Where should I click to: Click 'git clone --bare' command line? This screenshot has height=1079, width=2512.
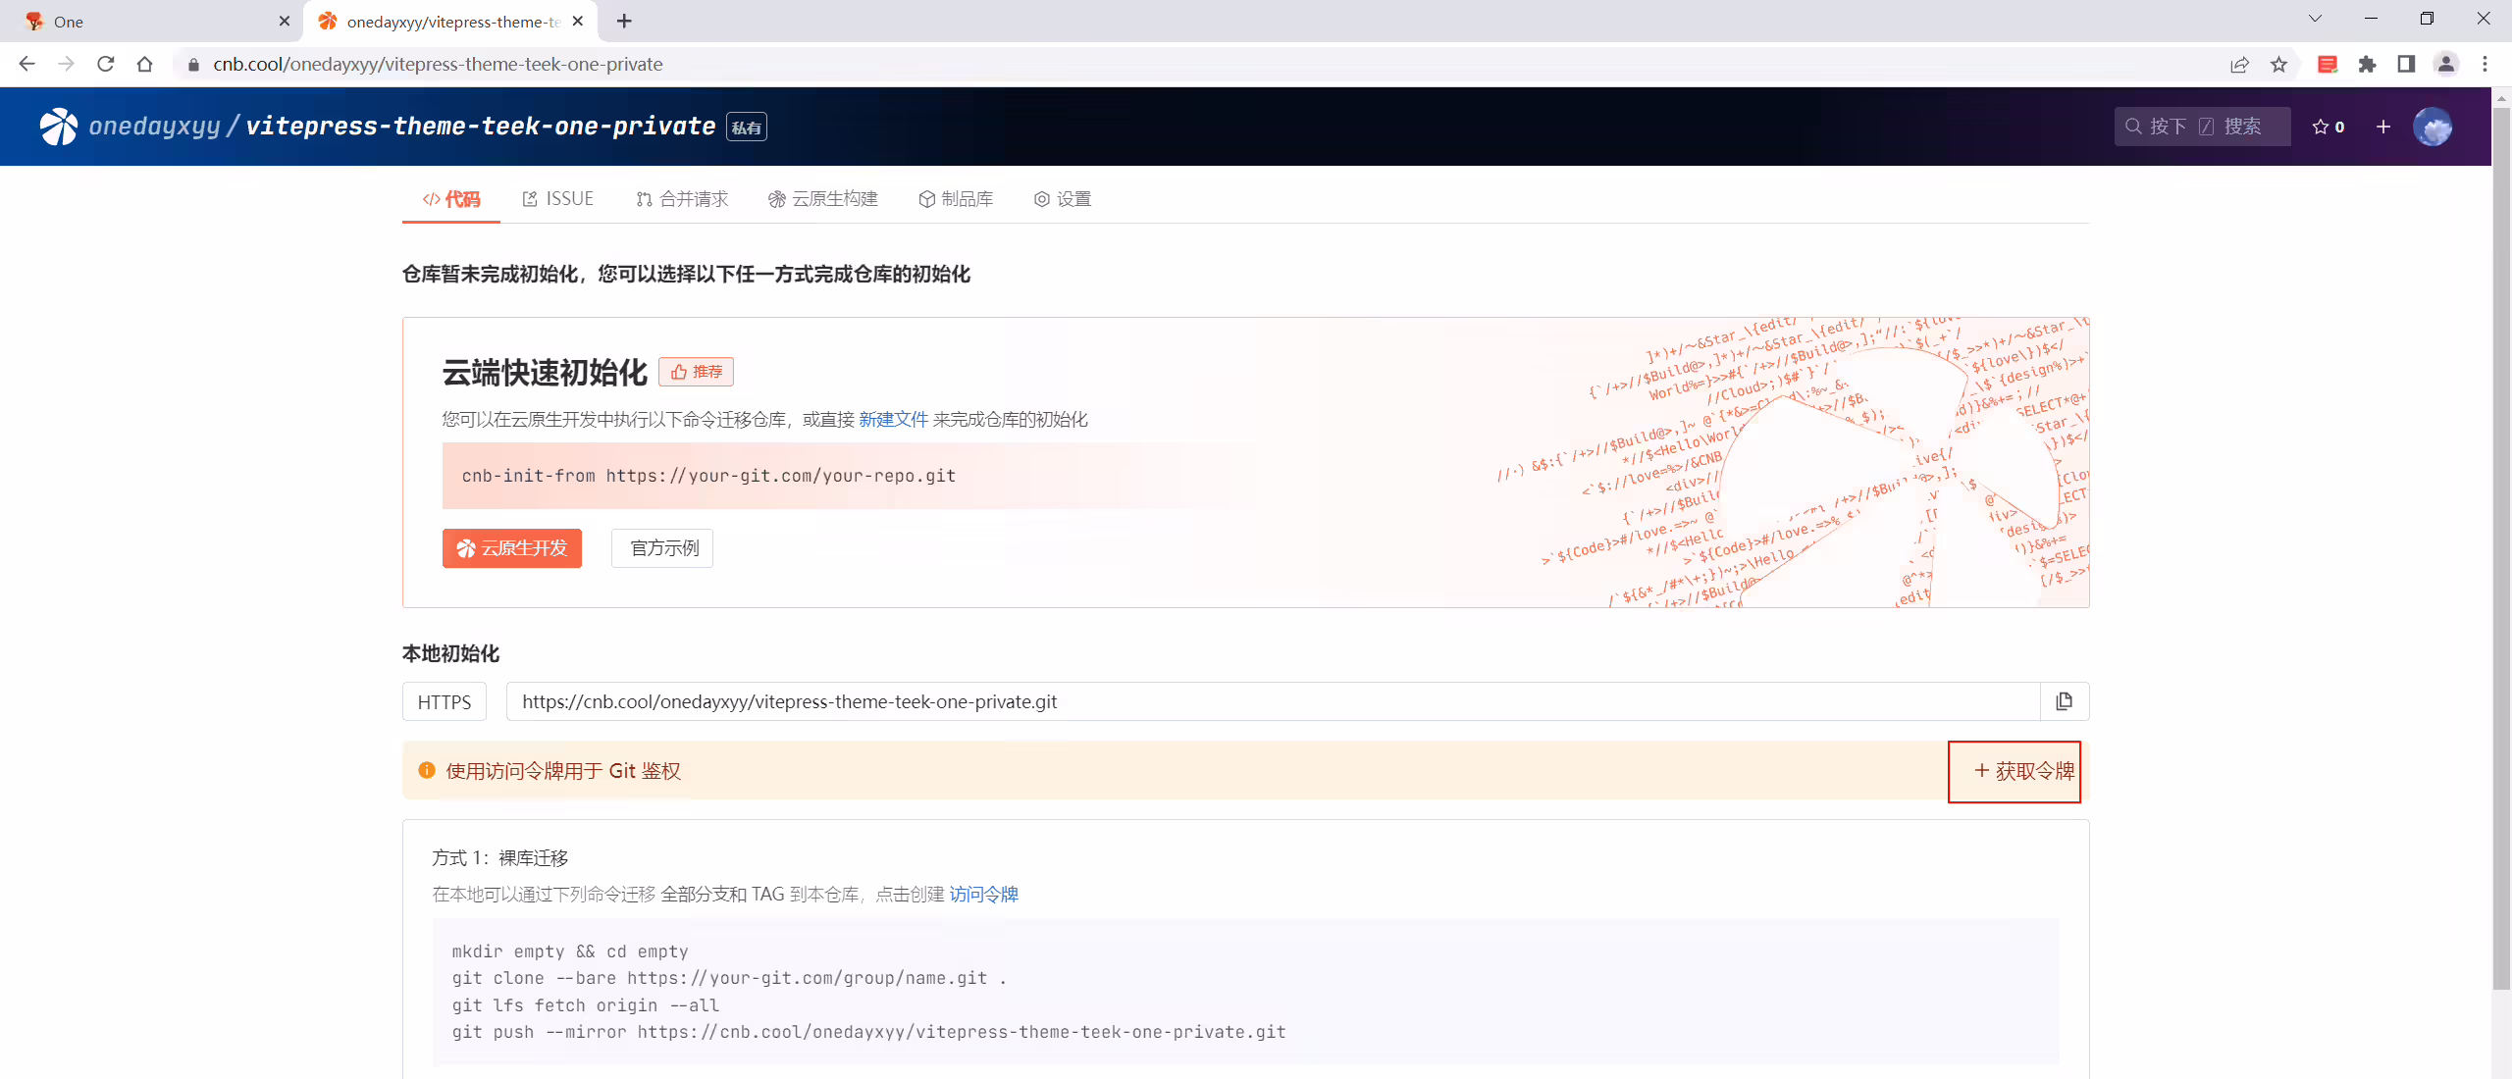pos(729,978)
